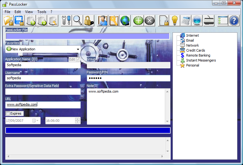Enable the Expires checkbox
The image size is (243, 165).
coord(7,113)
